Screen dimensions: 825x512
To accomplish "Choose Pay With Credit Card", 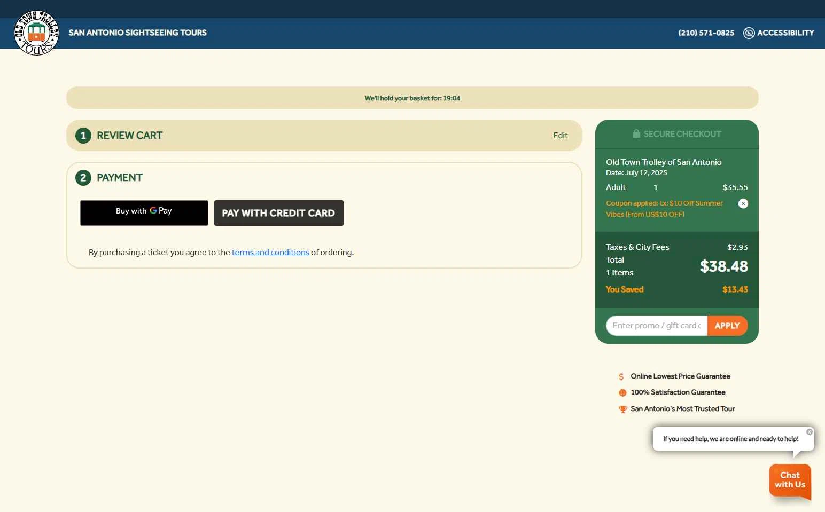I will (x=279, y=213).
